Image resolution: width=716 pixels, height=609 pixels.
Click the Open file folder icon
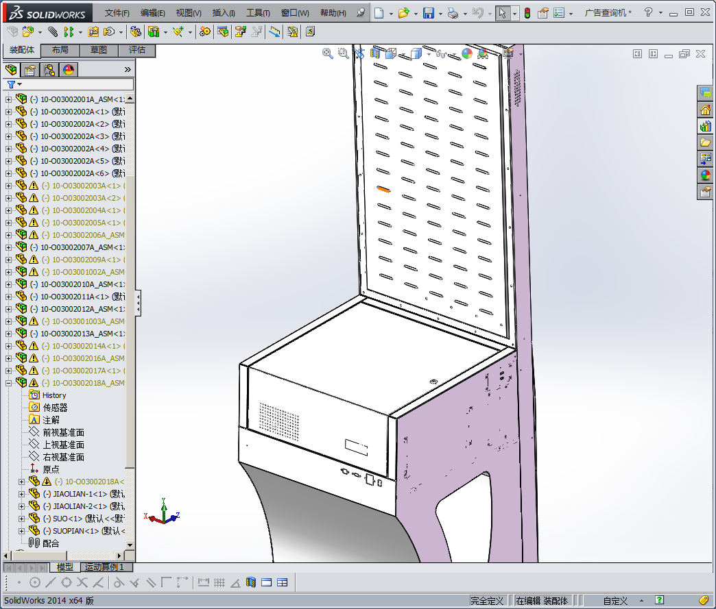[x=403, y=13]
